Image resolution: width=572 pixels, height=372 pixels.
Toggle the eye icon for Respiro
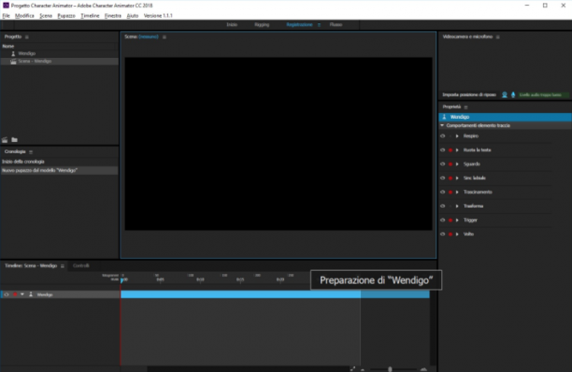(x=442, y=136)
